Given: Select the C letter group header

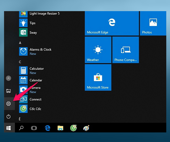Looking at the screenshot, I should (x=20, y=62).
